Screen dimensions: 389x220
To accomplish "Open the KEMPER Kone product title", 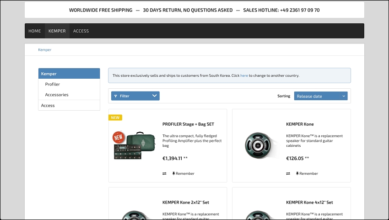I will 300,124.
